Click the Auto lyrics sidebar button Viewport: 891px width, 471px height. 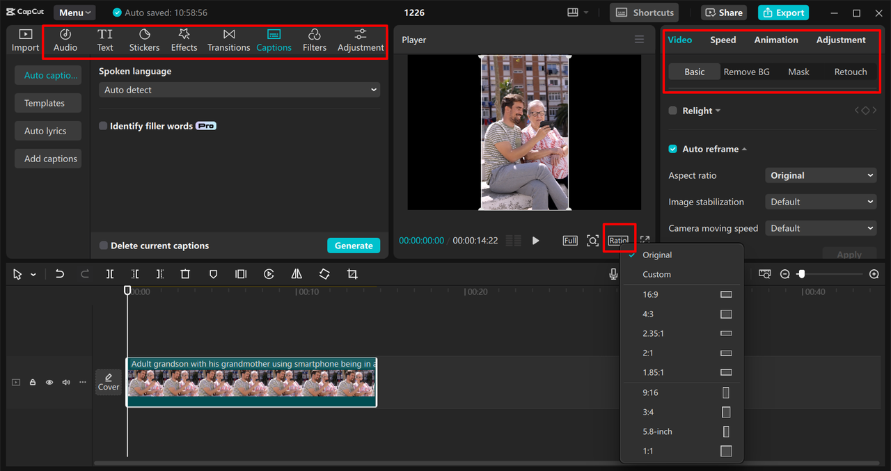[47, 131]
